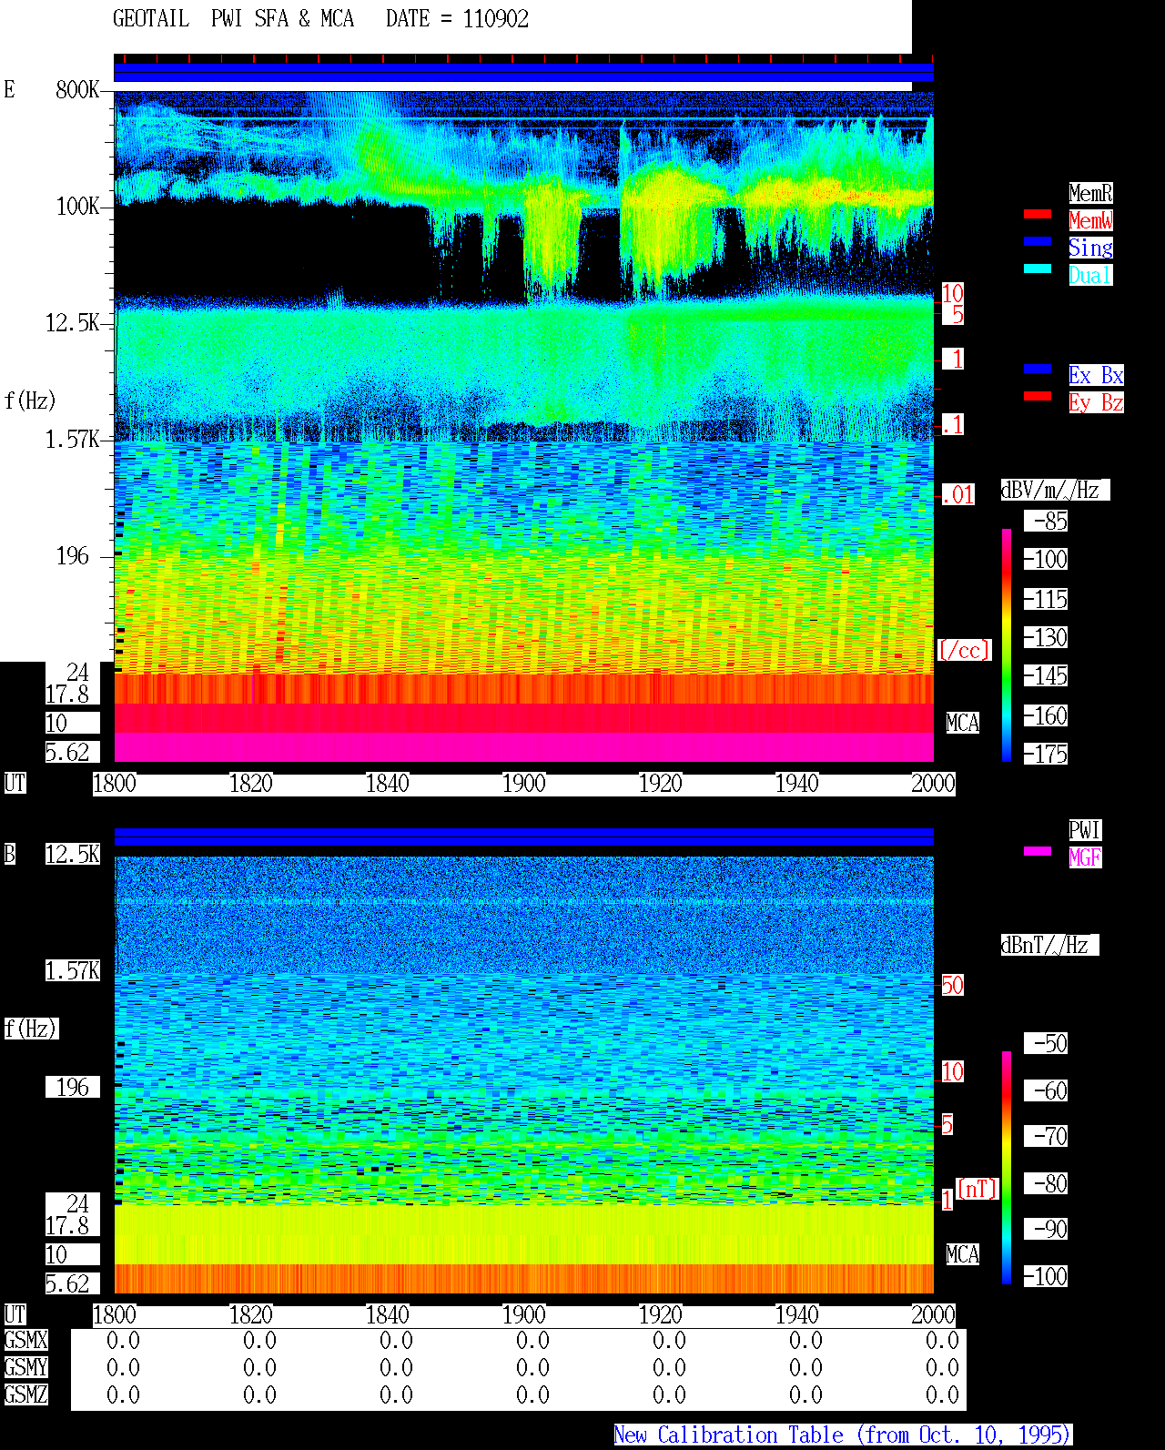Click the 1900 UT tick under E spectrogram

pyautogui.click(x=523, y=784)
